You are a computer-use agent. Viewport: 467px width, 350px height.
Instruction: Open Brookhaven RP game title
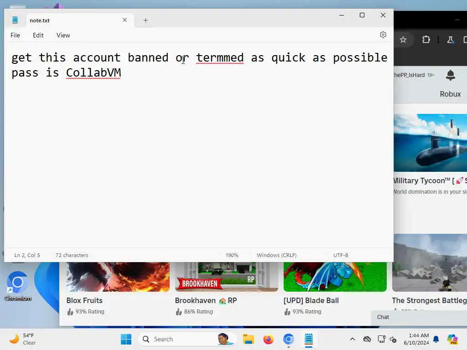click(206, 301)
